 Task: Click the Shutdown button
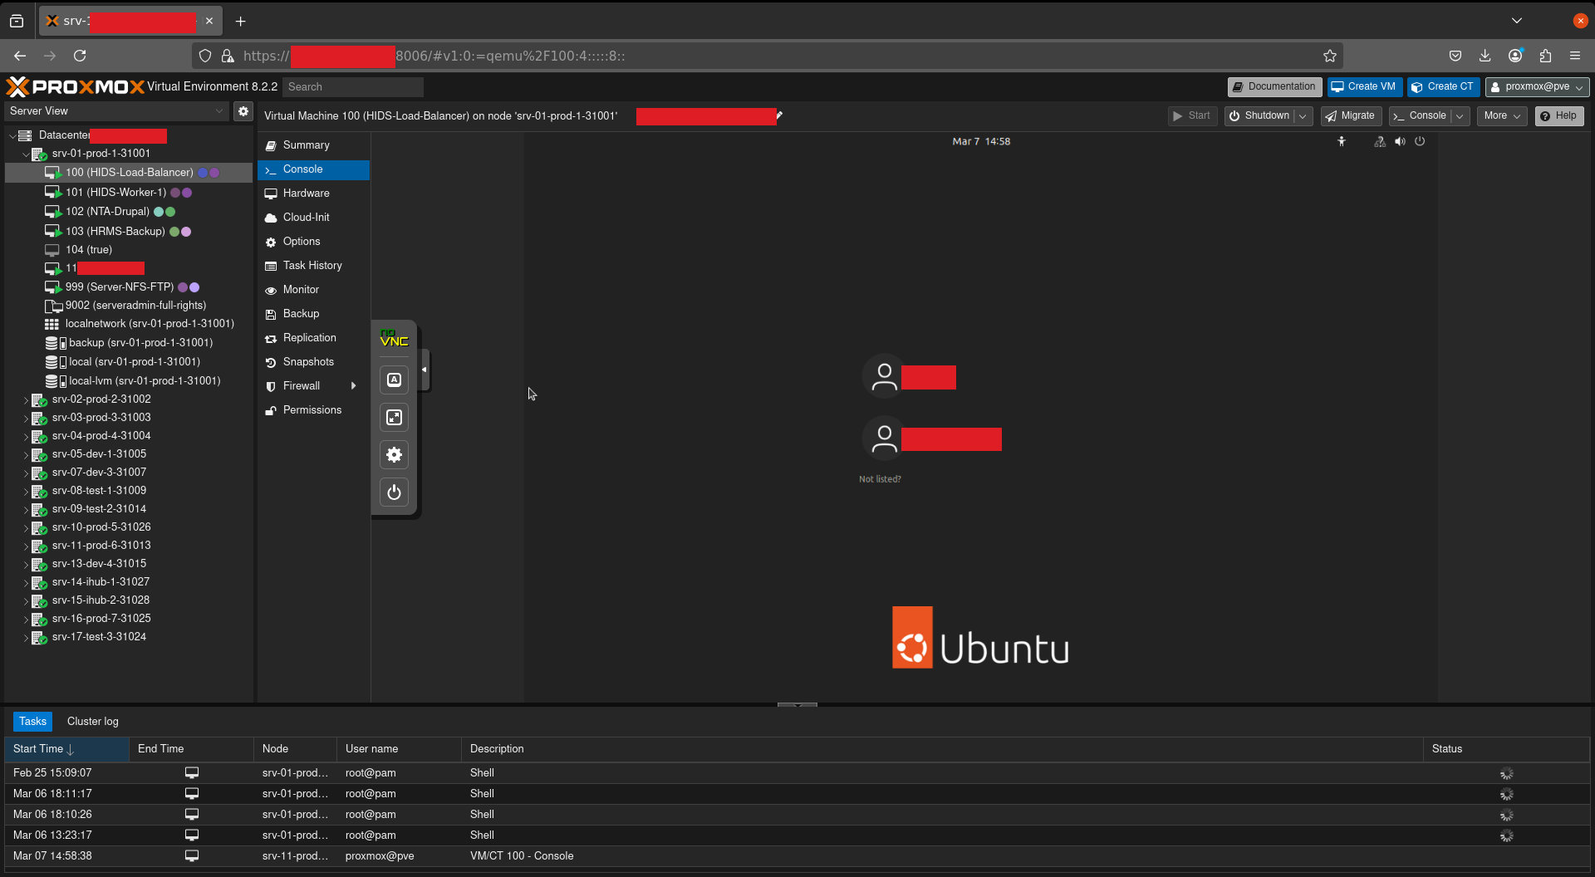pos(1259,116)
